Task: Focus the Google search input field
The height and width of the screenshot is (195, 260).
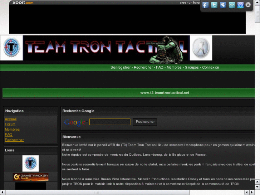Action: tap(110, 122)
